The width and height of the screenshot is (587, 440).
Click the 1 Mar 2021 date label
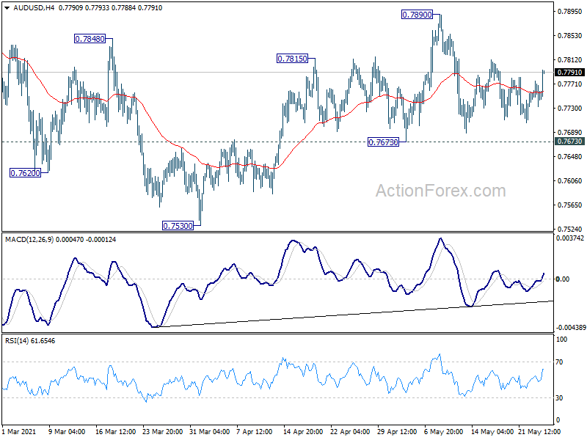tap(19, 432)
